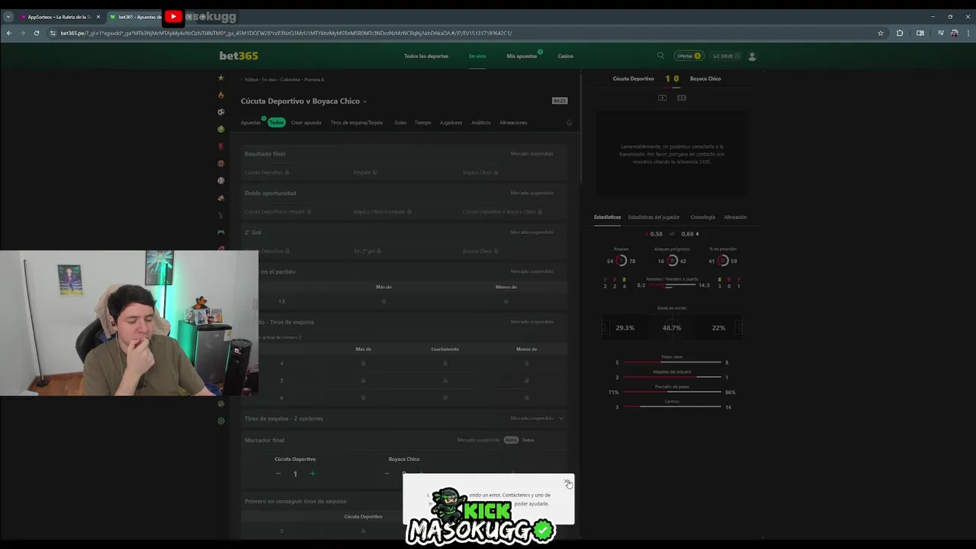Select the Tiros de esquina/Tarjeta tab
Viewport: 976px width, 549px height.
[x=356, y=122]
